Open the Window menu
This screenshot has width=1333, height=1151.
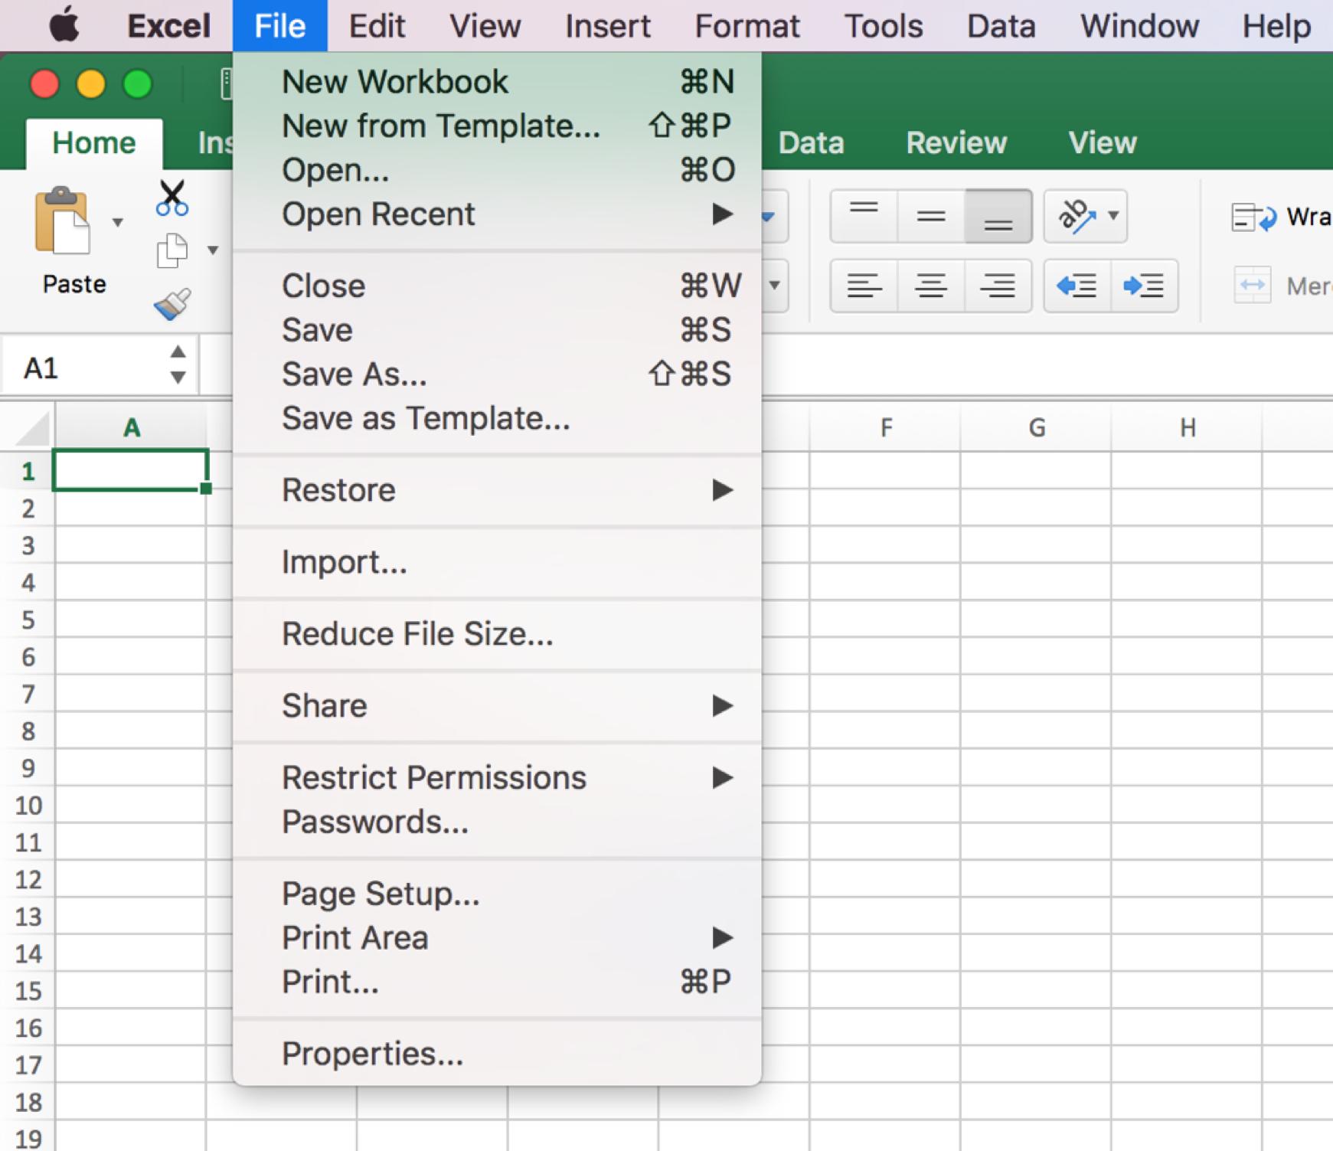pyautogui.click(x=1140, y=26)
